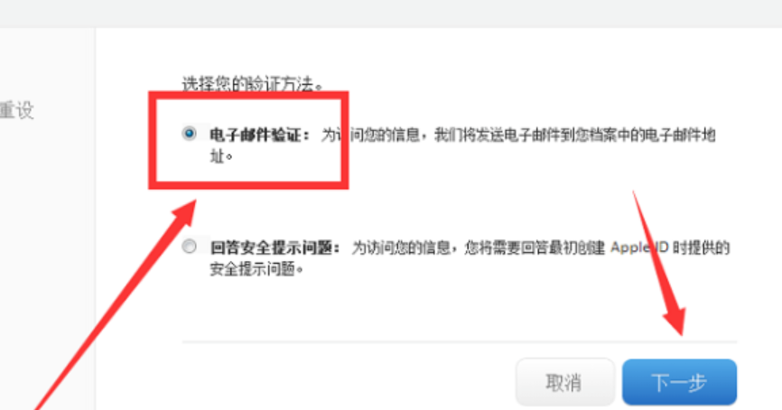
Task: Choose the 回答安全提示问题 radio button
Action: point(189,246)
